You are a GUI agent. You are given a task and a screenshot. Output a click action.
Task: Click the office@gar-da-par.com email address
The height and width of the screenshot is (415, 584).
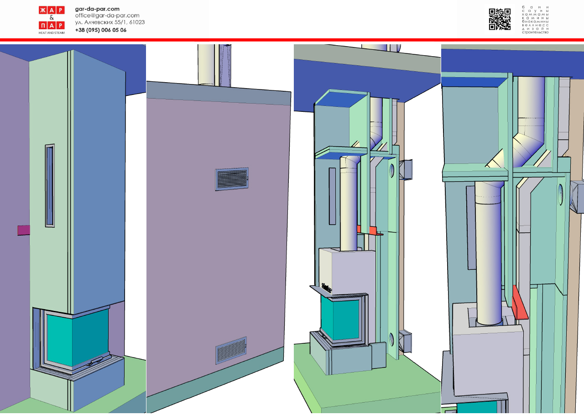tap(107, 16)
